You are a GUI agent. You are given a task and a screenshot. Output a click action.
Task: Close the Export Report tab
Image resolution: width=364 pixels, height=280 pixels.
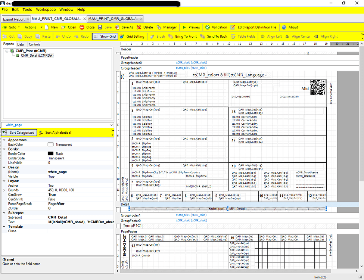pyautogui.click(x=28, y=19)
